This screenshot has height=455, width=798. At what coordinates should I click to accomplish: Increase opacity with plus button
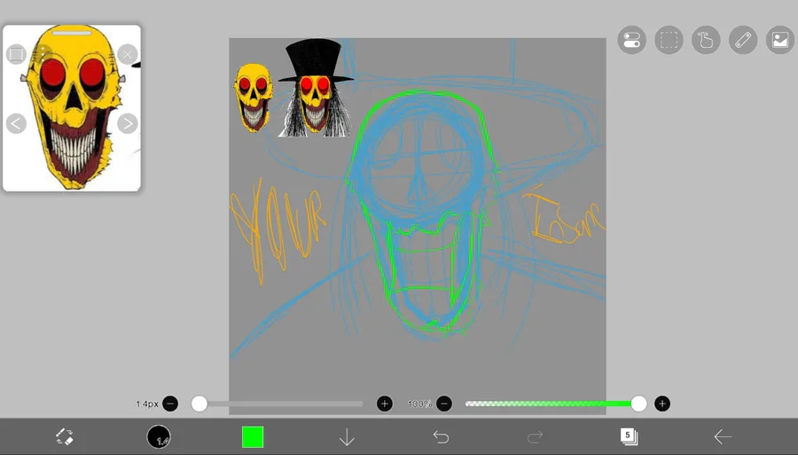point(662,404)
